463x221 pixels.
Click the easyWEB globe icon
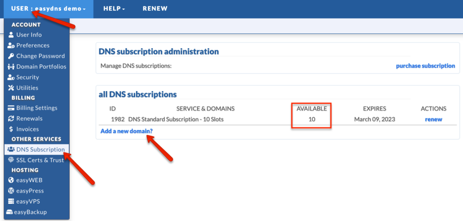pyautogui.click(x=11, y=180)
